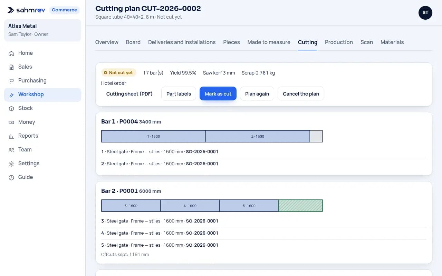Click the Guide help icon
The image size is (442, 276).
click(11, 177)
